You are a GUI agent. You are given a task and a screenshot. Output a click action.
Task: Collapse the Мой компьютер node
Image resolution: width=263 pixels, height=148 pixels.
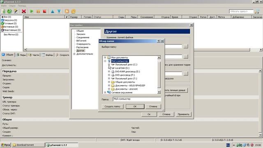pyautogui.click(x=105, y=61)
